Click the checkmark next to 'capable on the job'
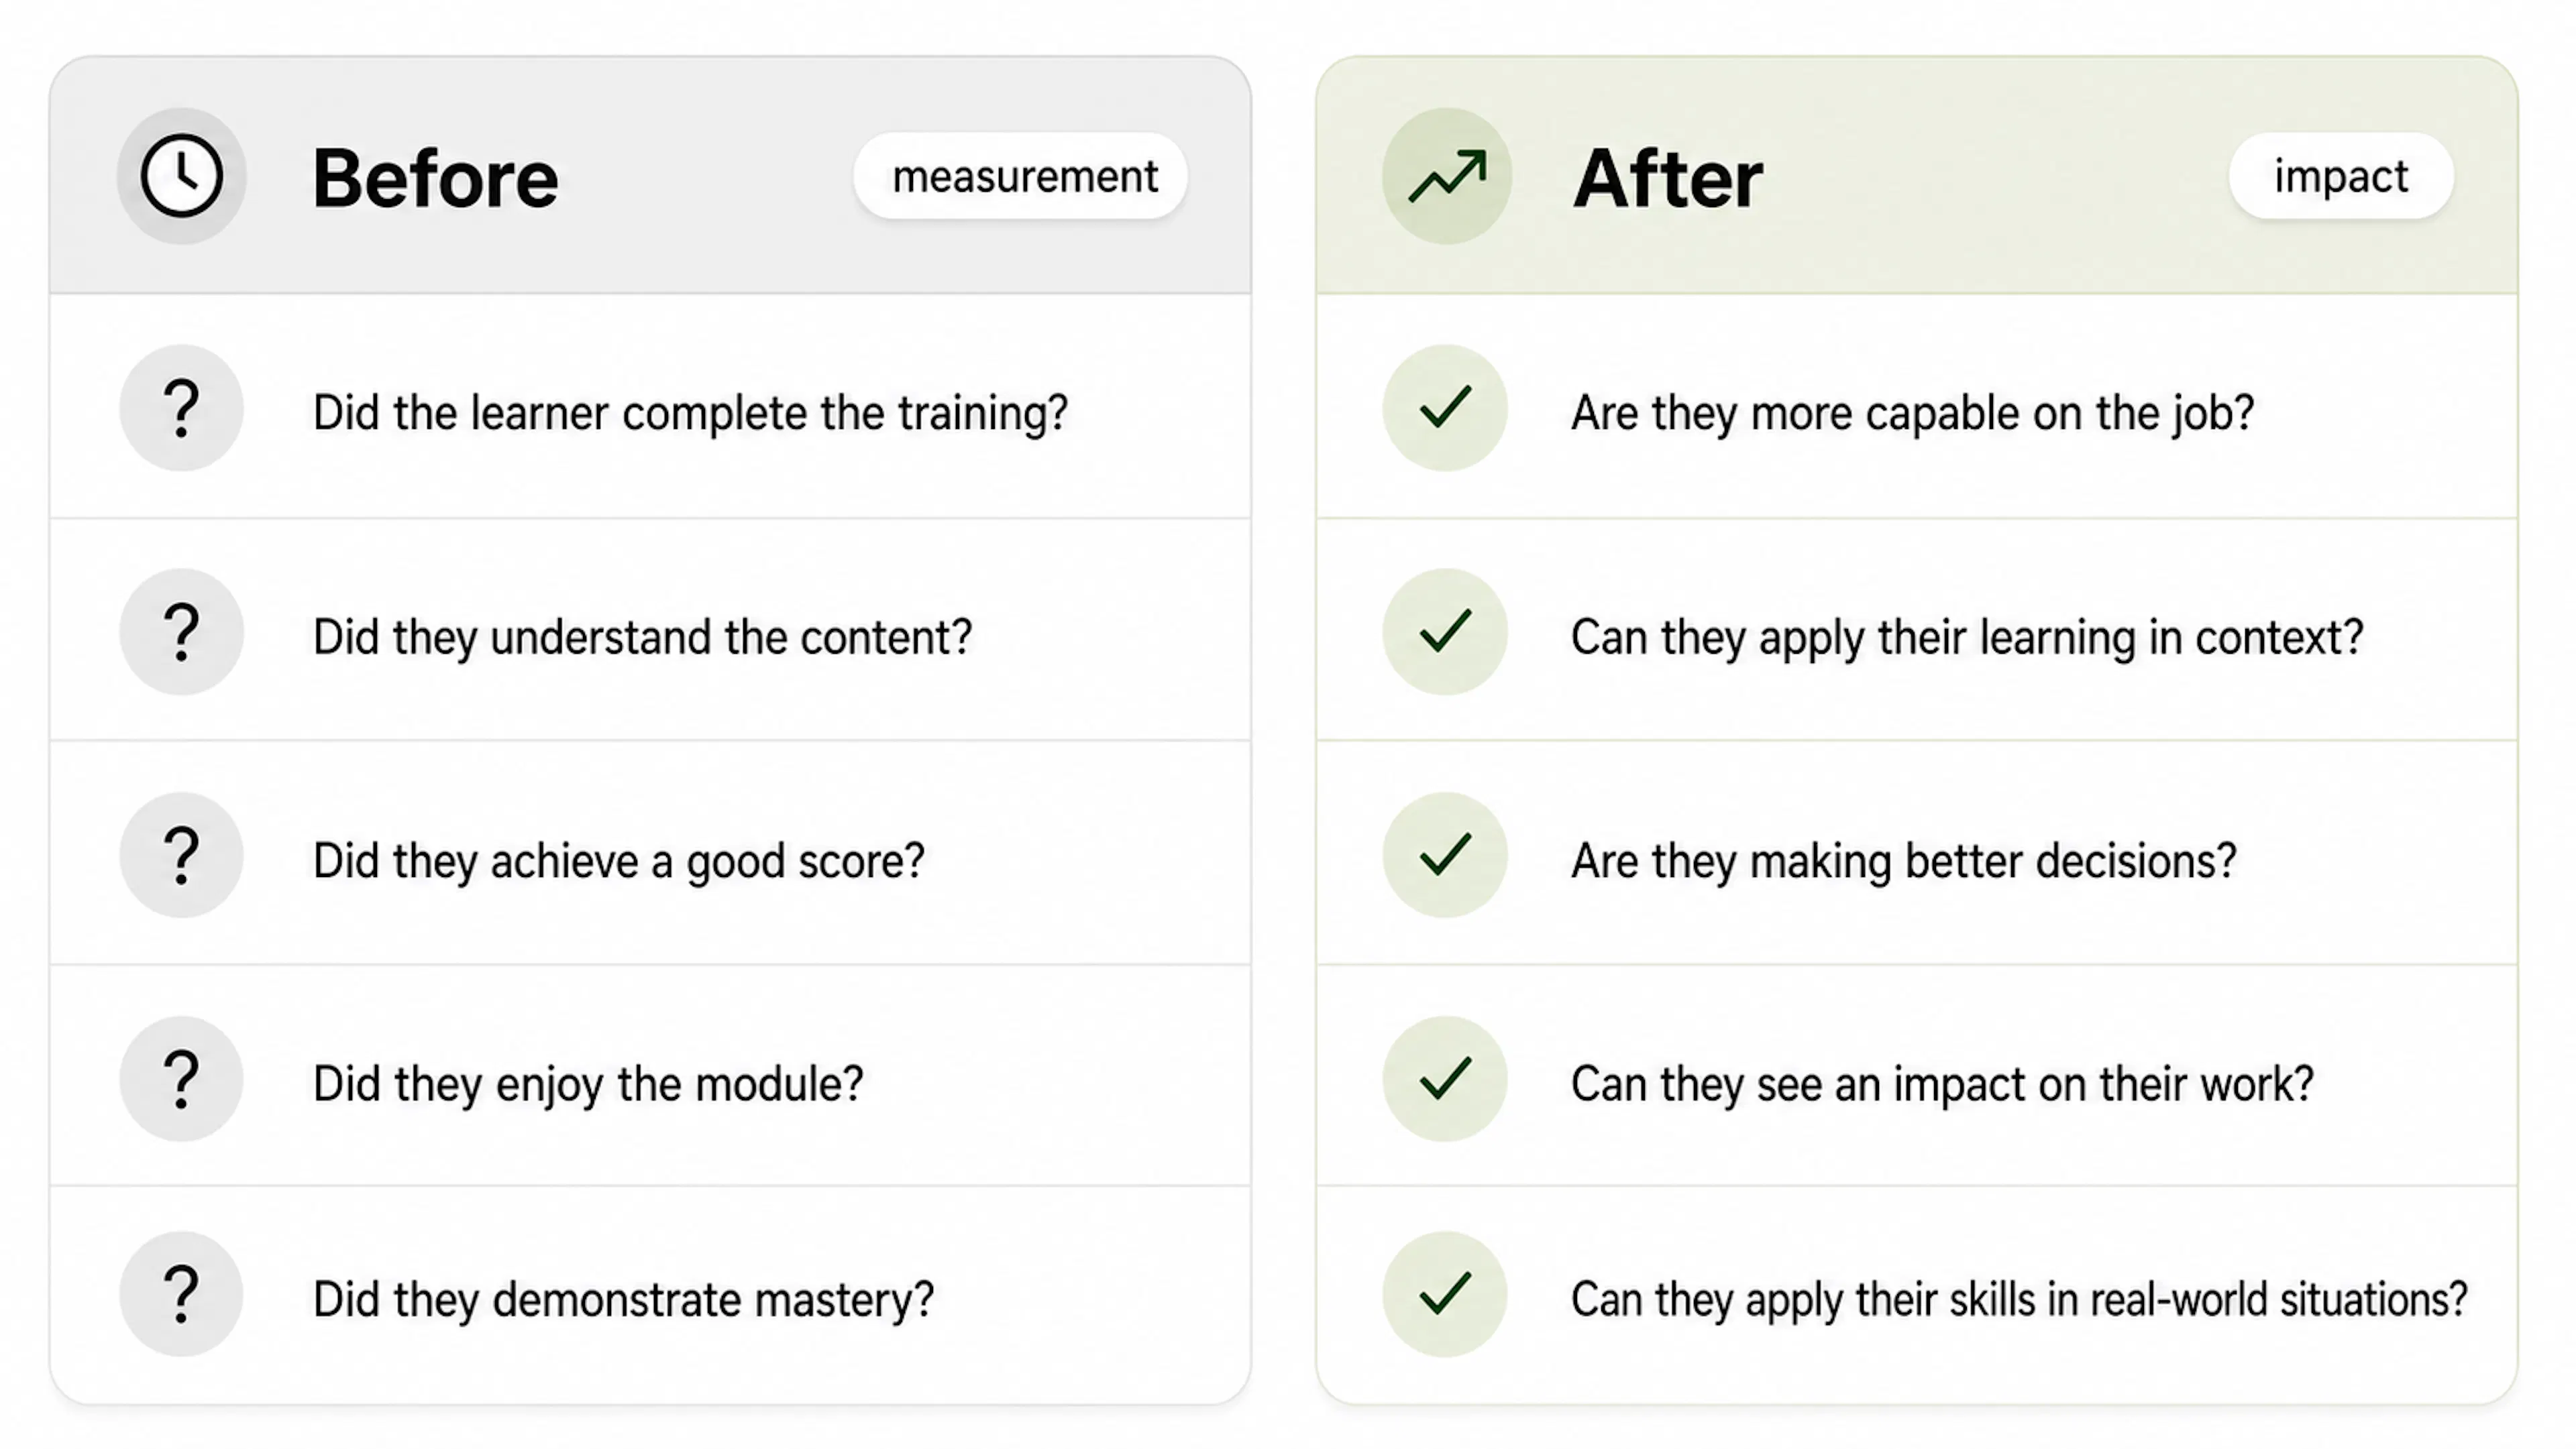 1445,408
